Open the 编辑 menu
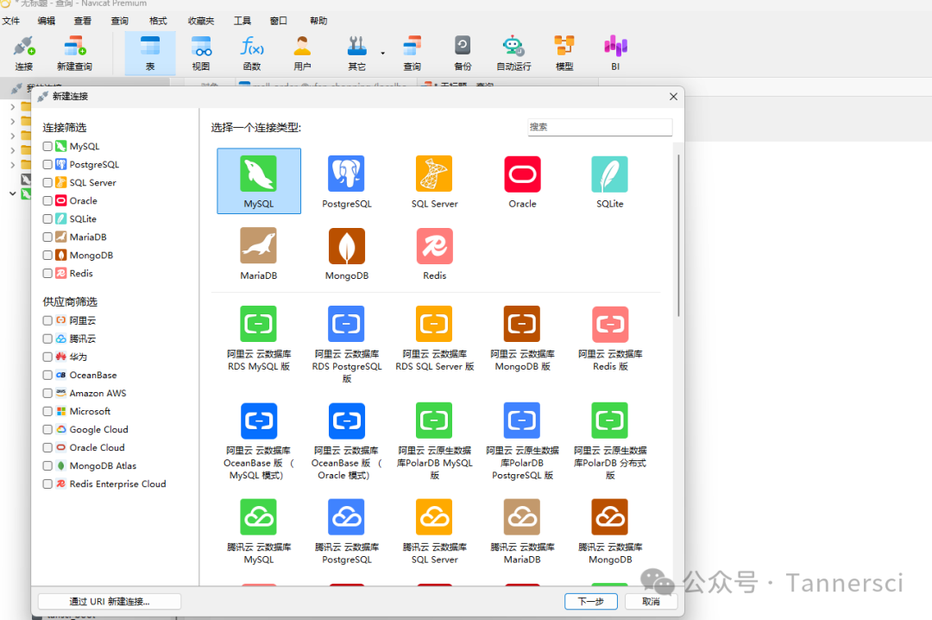The image size is (932, 620). pos(47,21)
